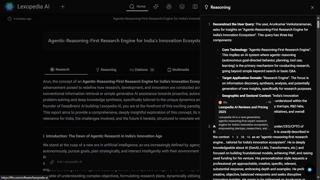
Task: Click citation reference 2 in reasoning text
Action: pyautogui.click(x=238, y=137)
